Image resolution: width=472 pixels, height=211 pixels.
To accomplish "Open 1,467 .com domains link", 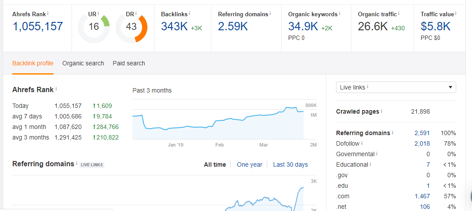I will (422, 196).
